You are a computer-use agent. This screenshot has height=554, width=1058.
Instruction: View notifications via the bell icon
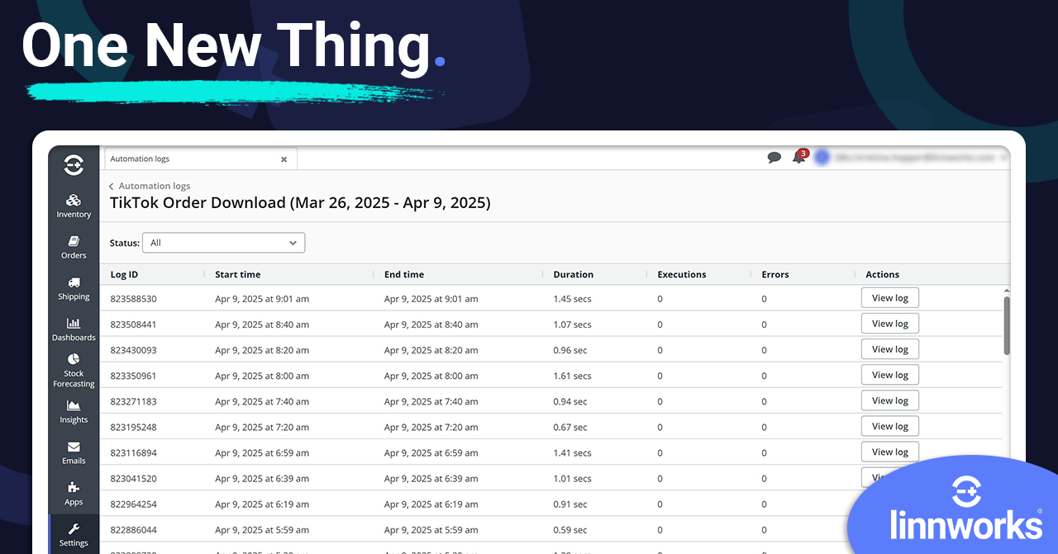[x=798, y=157]
